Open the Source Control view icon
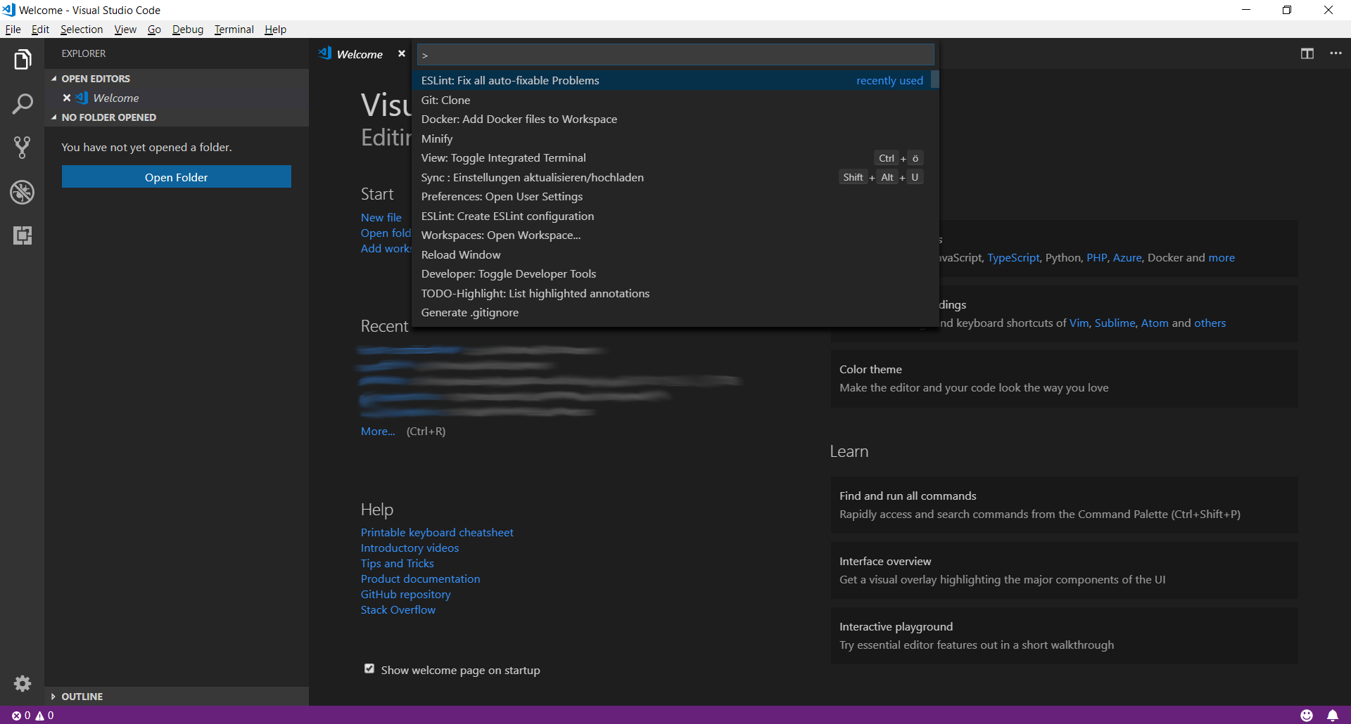The image size is (1351, 724). [23, 148]
